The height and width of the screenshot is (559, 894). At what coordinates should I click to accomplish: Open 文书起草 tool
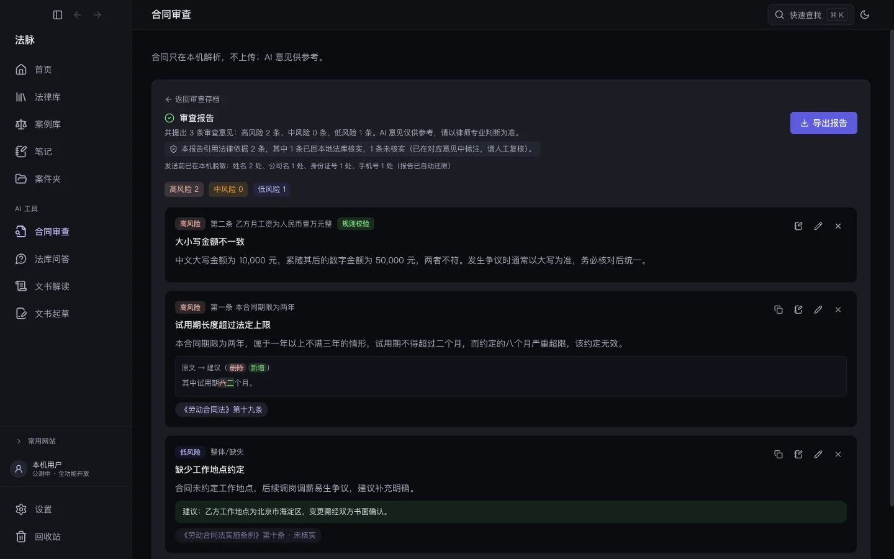coord(65,314)
